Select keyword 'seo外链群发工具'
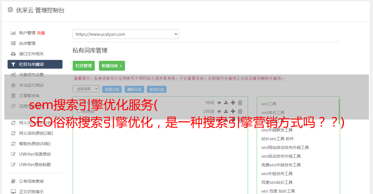 tap(277, 130)
